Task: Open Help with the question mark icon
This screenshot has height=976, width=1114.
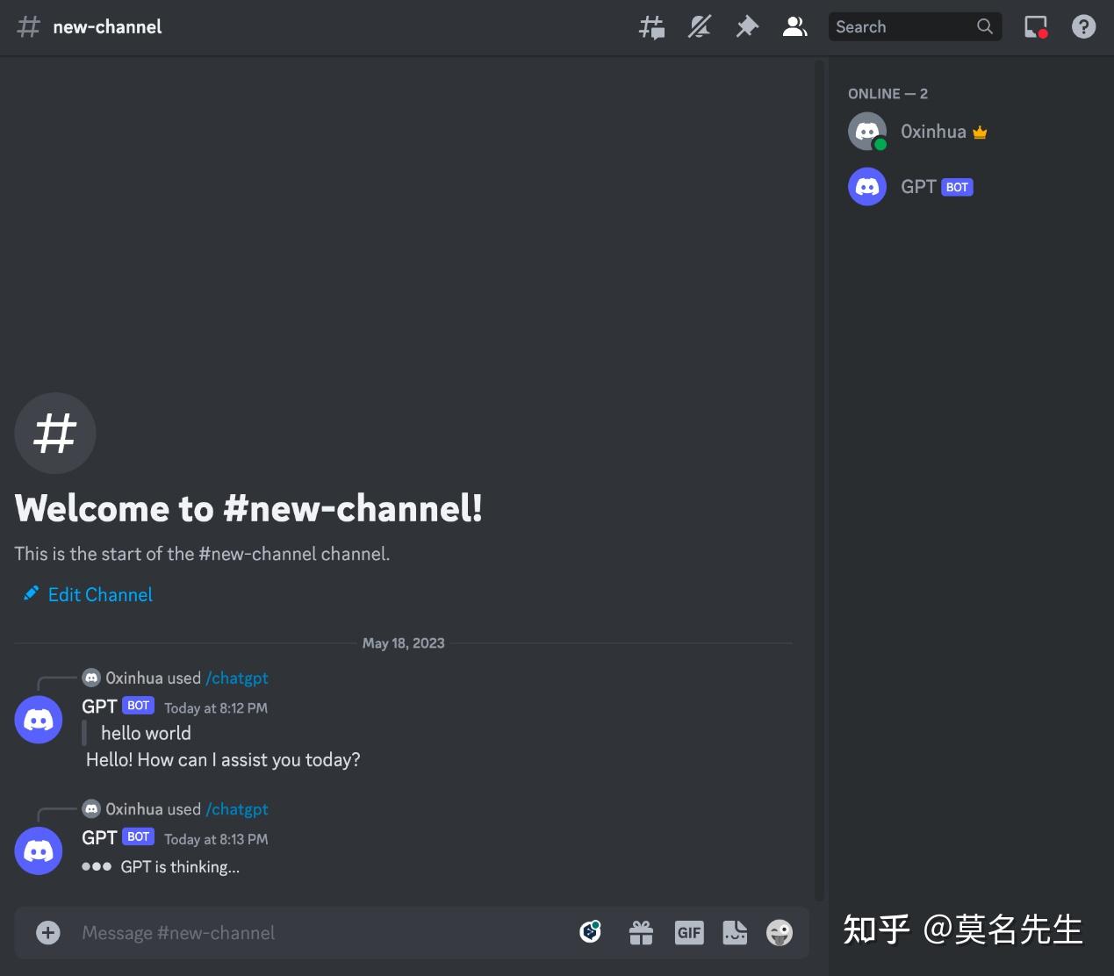Action: point(1083,26)
